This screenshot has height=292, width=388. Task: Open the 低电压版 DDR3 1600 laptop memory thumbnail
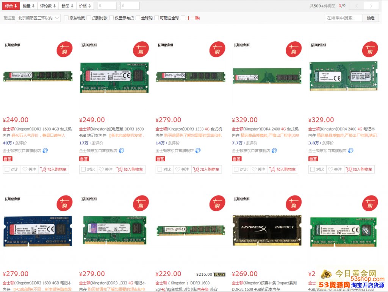coord(114,78)
